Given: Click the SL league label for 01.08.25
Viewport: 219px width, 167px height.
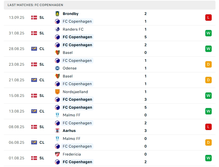Looking at the screenshot, I should (42, 158).
